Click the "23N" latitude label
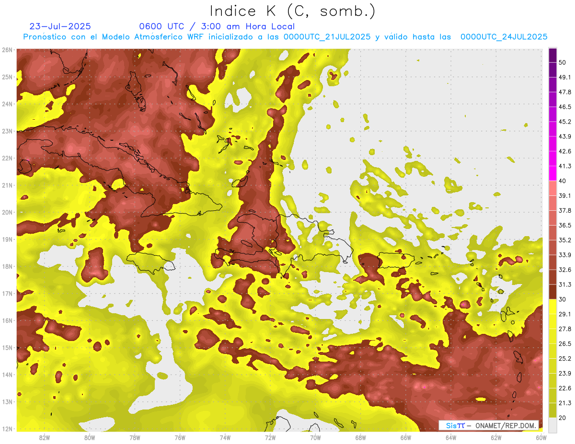The width and height of the screenshot is (575, 444). coord(7,131)
